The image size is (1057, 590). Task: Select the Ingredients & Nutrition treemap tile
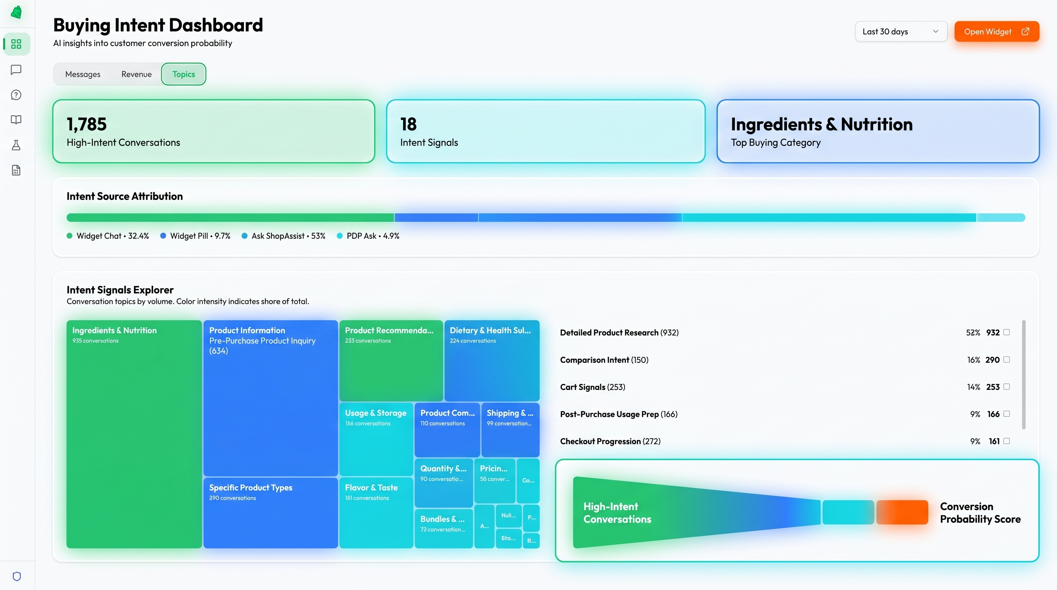point(134,434)
